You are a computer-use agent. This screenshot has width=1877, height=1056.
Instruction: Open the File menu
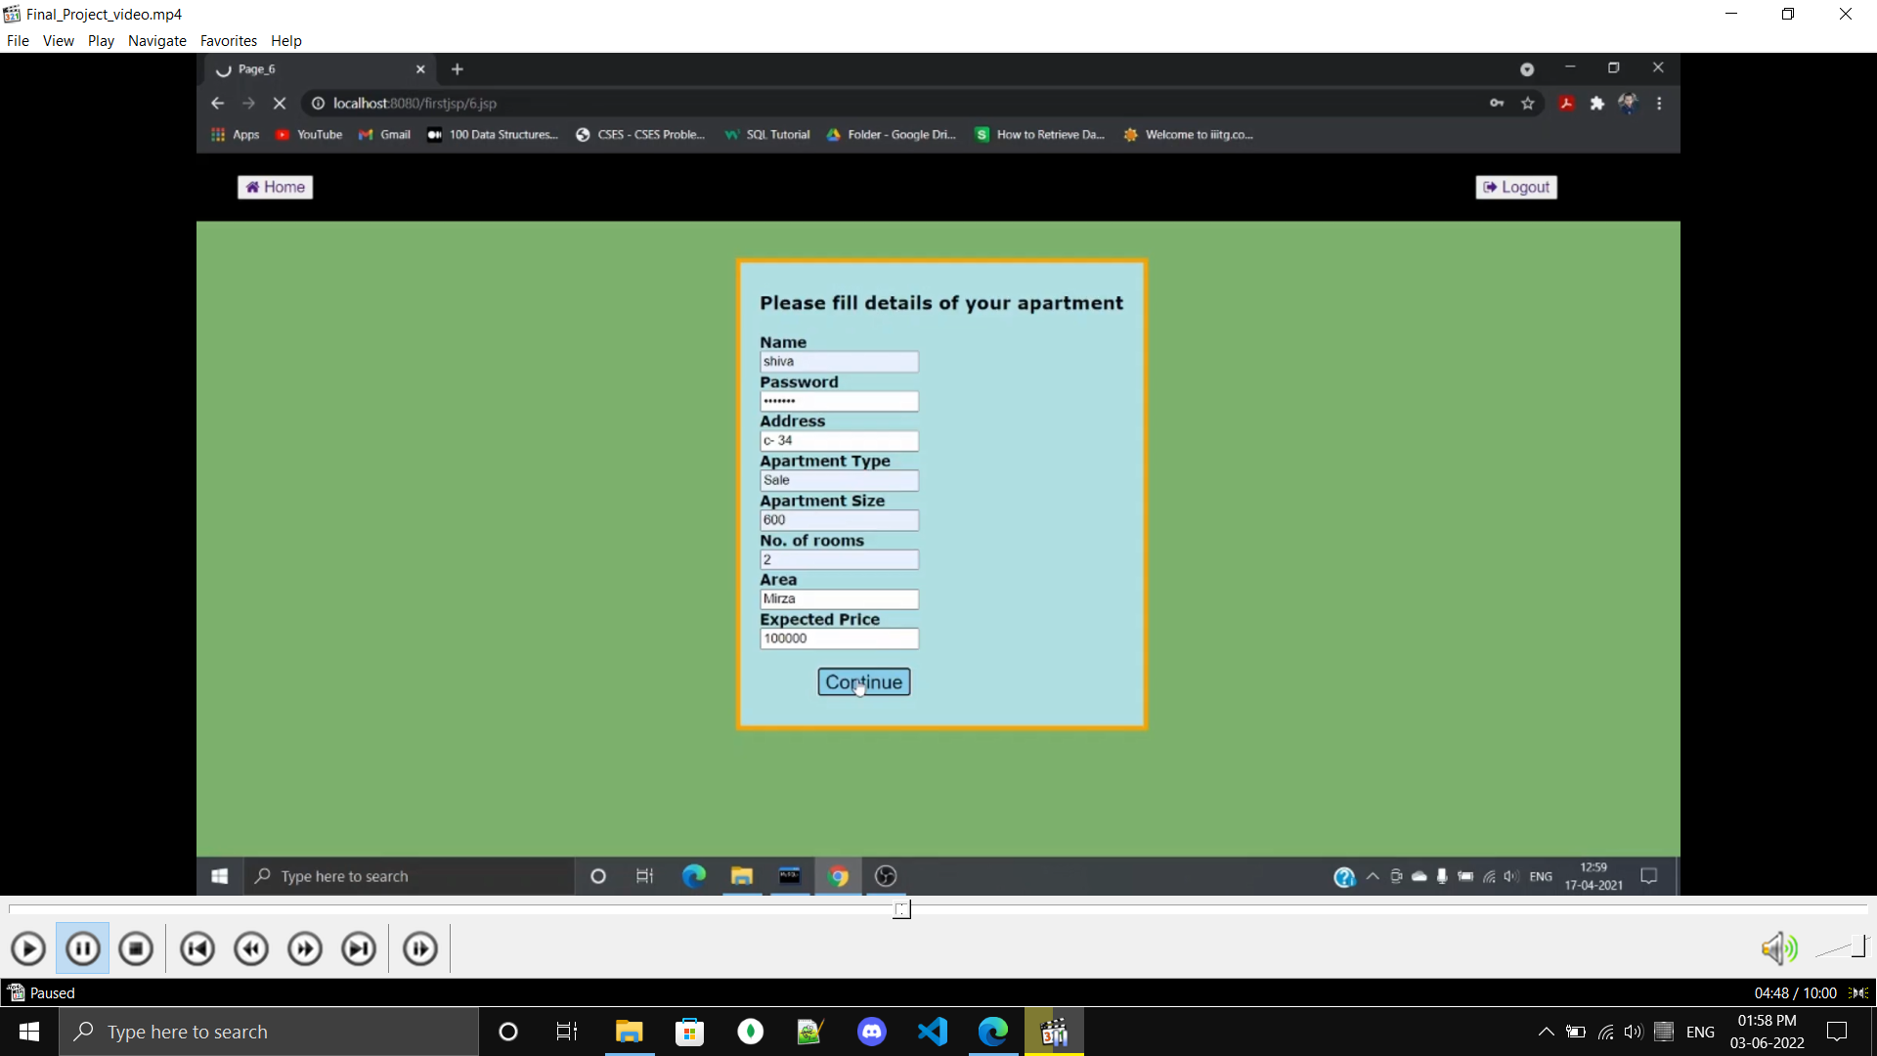coord(18,41)
